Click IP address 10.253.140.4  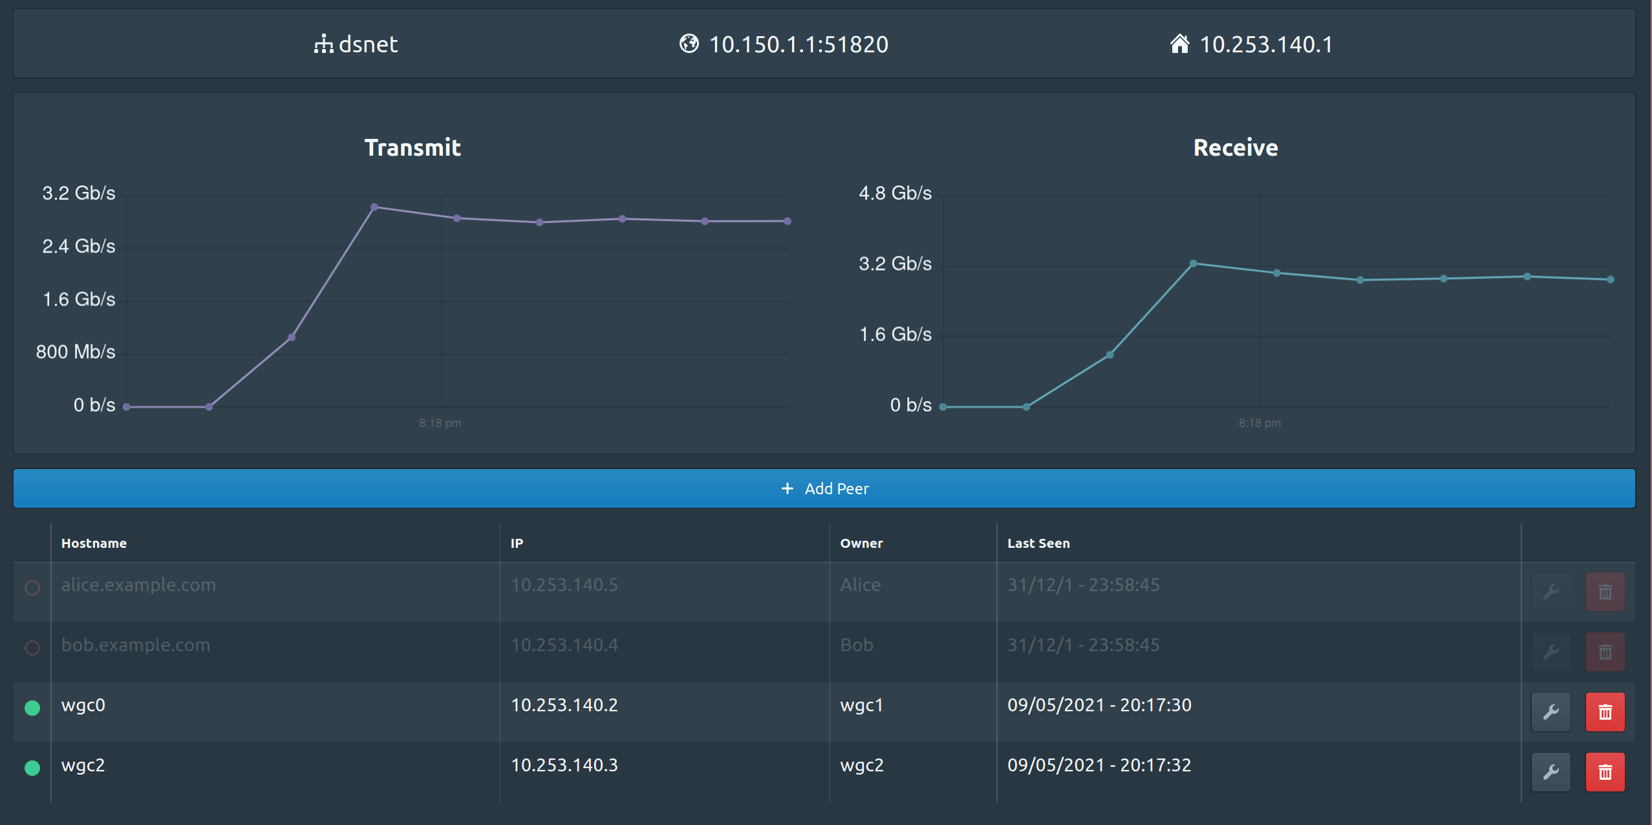click(564, 645)
